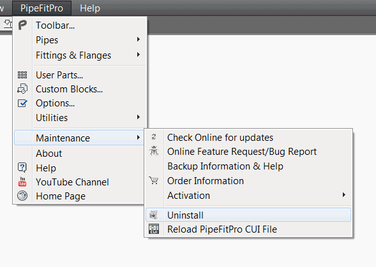Viewport: 376px width, 267px height.
Task: Choose Uninstall from the Maintenance submenu
Action: pos(248,215)
